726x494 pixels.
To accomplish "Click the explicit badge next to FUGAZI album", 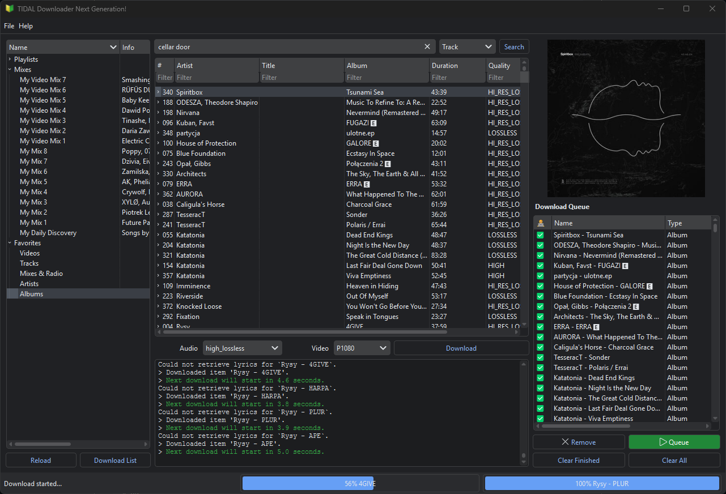I will coord(374,123).
